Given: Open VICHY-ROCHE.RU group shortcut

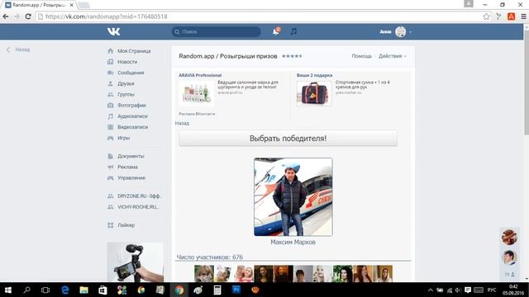Looking at the screenshot, I should click(138, 207).
